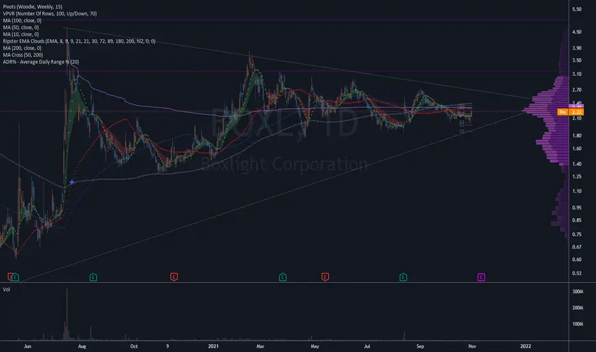This screenshot has height=352, width=596.
Task: Click the tallest volume spike bar before Aug
Action: pyautogui.click(x=67, y=314)
